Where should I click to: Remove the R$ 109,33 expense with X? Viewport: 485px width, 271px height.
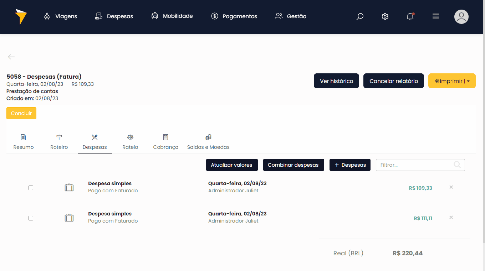451,187
